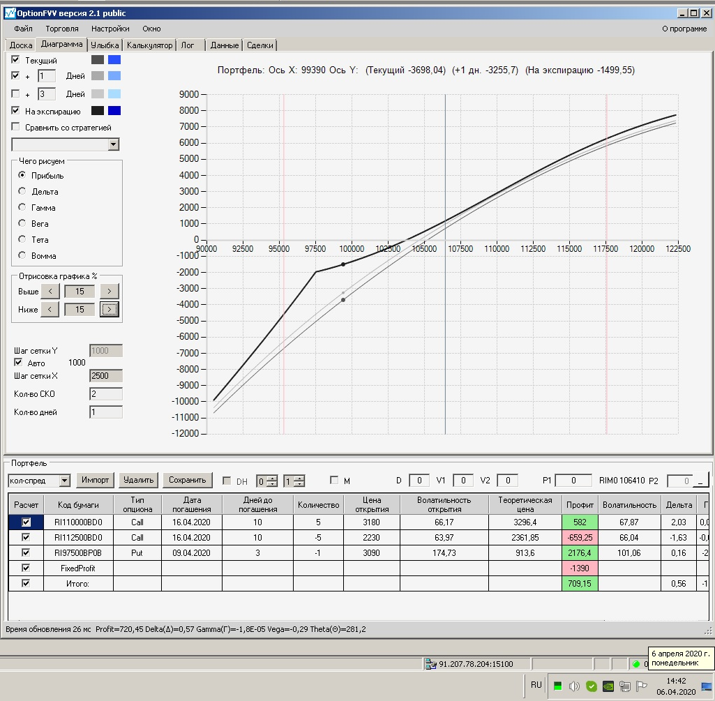Viewport: 715px width, 701px height.
Task: Switch to the Улыбка tab
Action: point(105,45)
